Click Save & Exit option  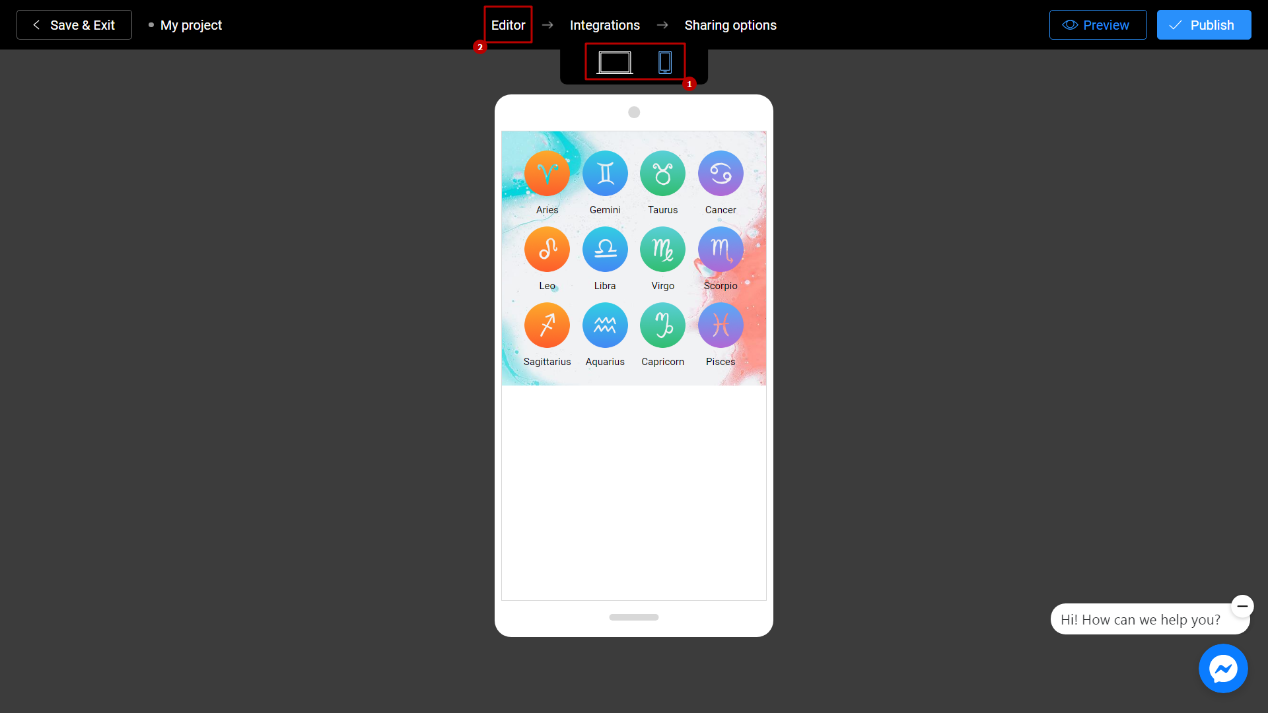(x=74, y=25)
